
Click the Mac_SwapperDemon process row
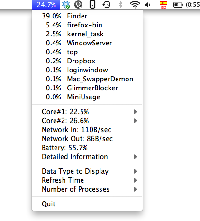(87, 79)
